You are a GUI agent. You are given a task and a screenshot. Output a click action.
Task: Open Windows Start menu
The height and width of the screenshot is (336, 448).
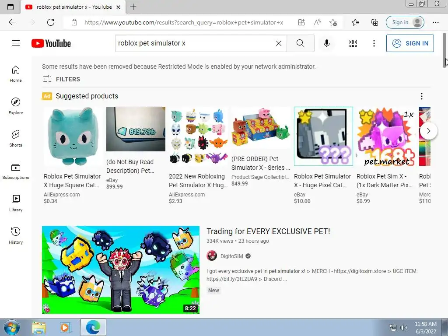(x=12, y=328)
